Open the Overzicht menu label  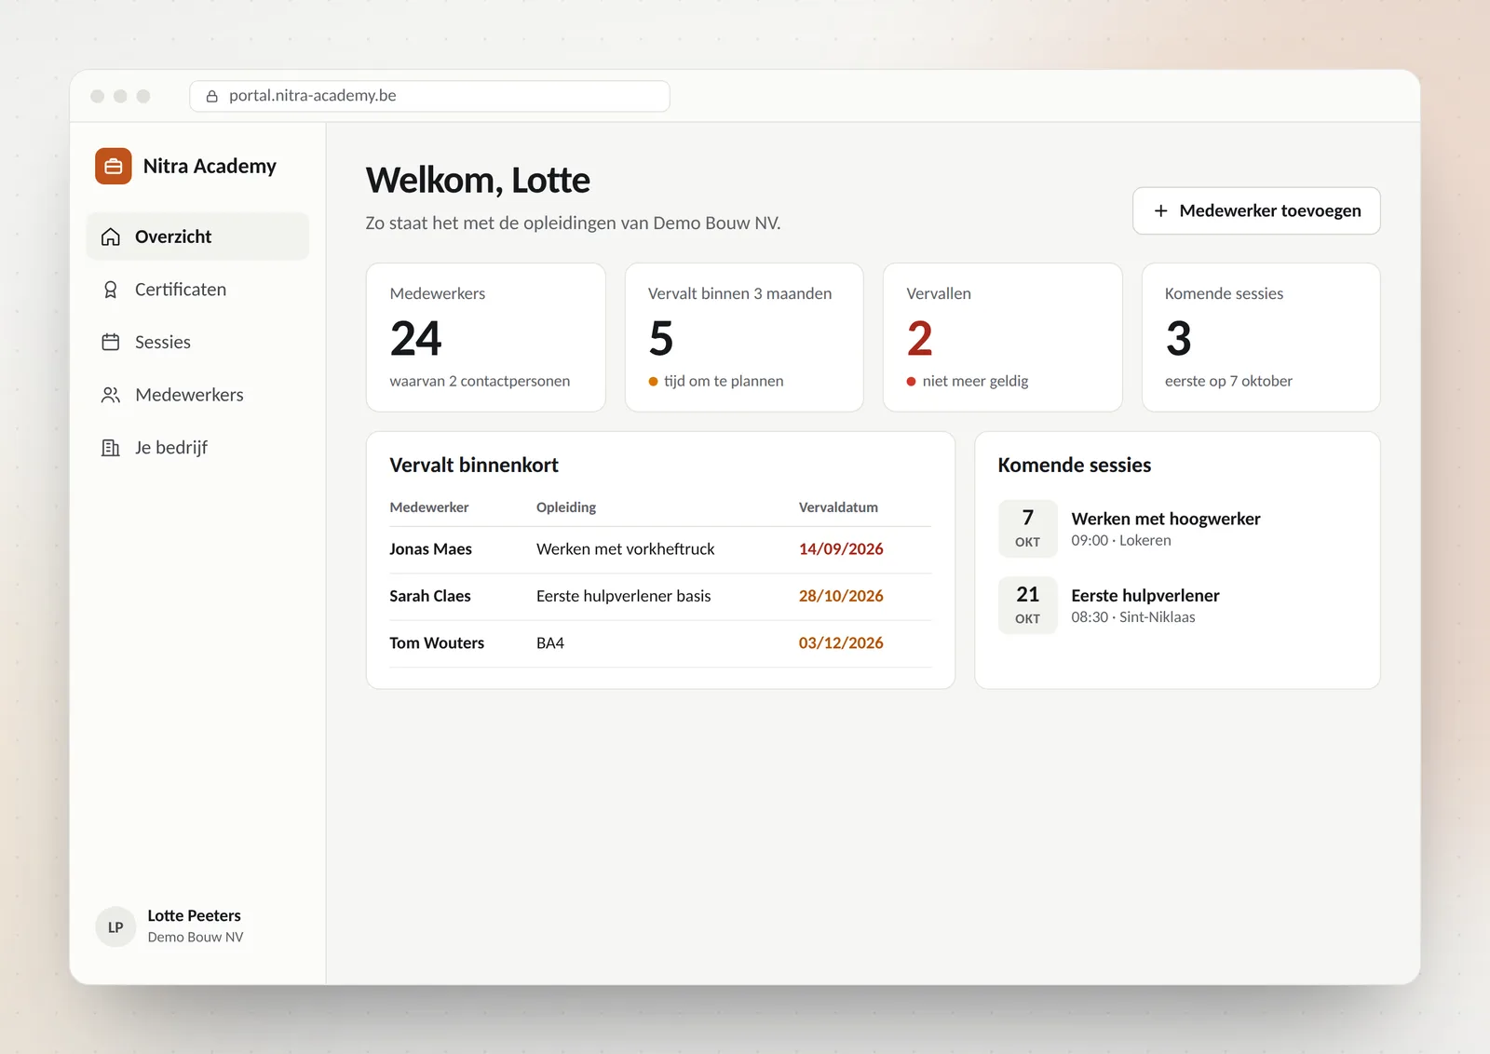[x=173, y=236]
